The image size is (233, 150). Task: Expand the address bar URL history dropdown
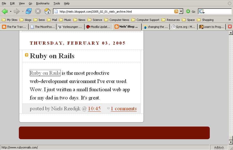point(181,11)
